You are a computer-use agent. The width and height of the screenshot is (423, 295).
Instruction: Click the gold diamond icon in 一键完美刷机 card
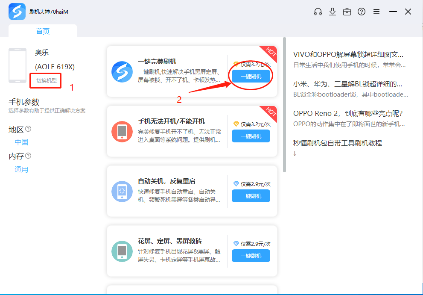[236, 64]
